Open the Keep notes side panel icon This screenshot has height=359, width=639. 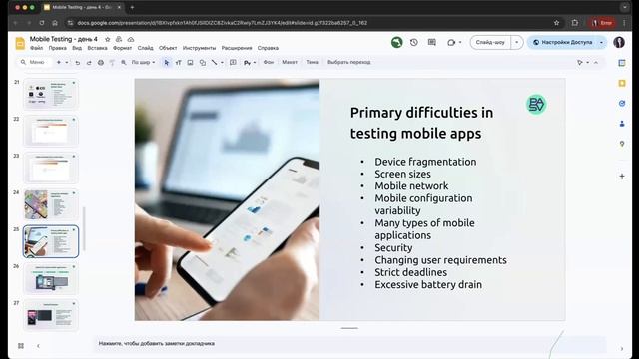622,83
